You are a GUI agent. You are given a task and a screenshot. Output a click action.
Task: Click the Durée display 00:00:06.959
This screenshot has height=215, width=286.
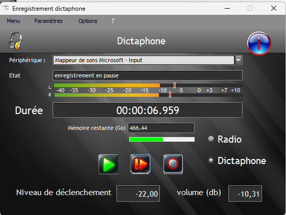point(148,110)
